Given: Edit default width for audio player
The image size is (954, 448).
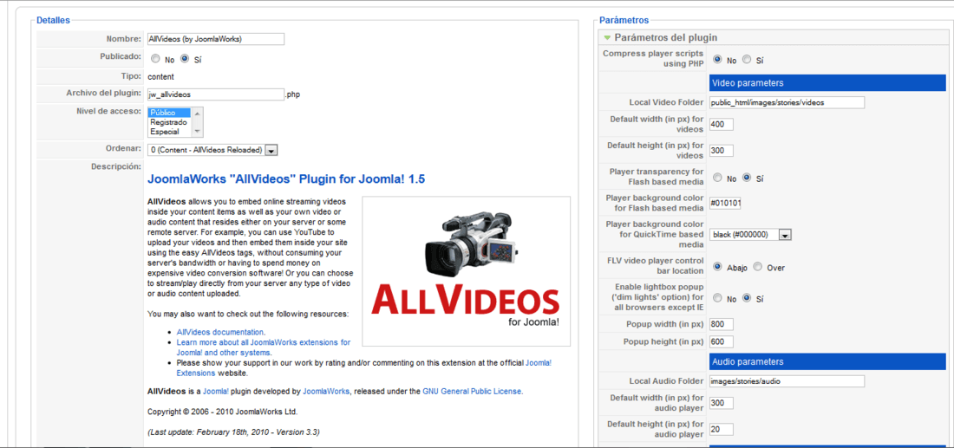Looking at the screenshot, I should point(721,403).
